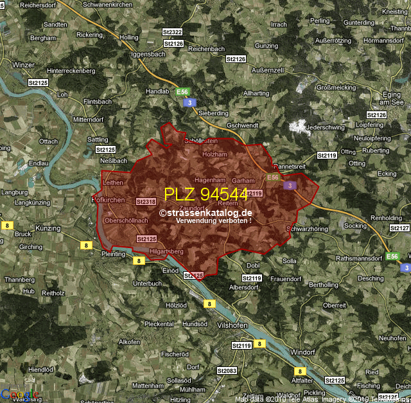Click the St2119 shield near Pannetsreit
Screen dimensions: 411x403
coord(327,156)
